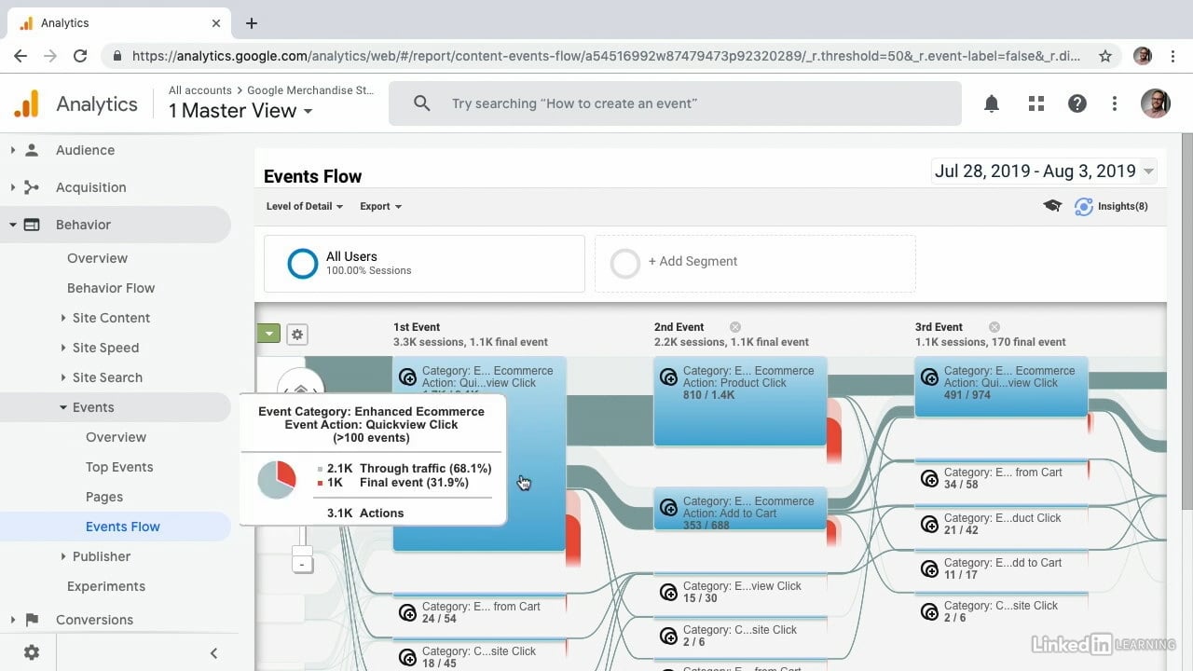Open the Analytics Intelligence graduation cap icon
This screenshot has width=1193, height=671.
point(1052,206)
